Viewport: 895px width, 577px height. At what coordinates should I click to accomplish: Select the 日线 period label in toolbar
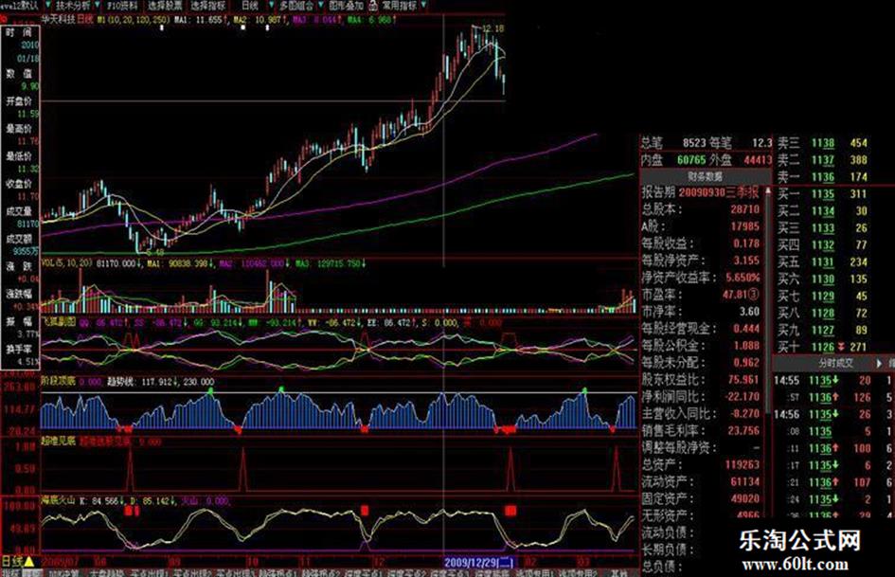tap(249, 5)
